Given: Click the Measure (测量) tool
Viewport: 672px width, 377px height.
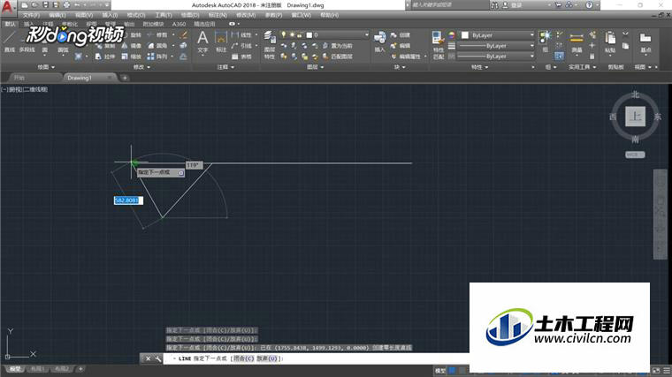Looking at the screenshot, I should click(x=577, y=41).
